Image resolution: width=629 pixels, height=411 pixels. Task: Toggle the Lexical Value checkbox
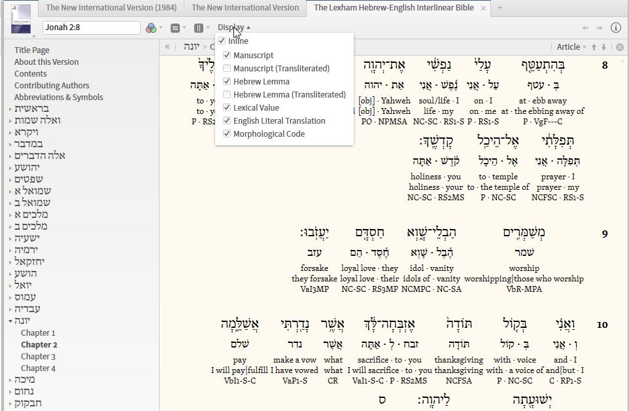[227, 107]
